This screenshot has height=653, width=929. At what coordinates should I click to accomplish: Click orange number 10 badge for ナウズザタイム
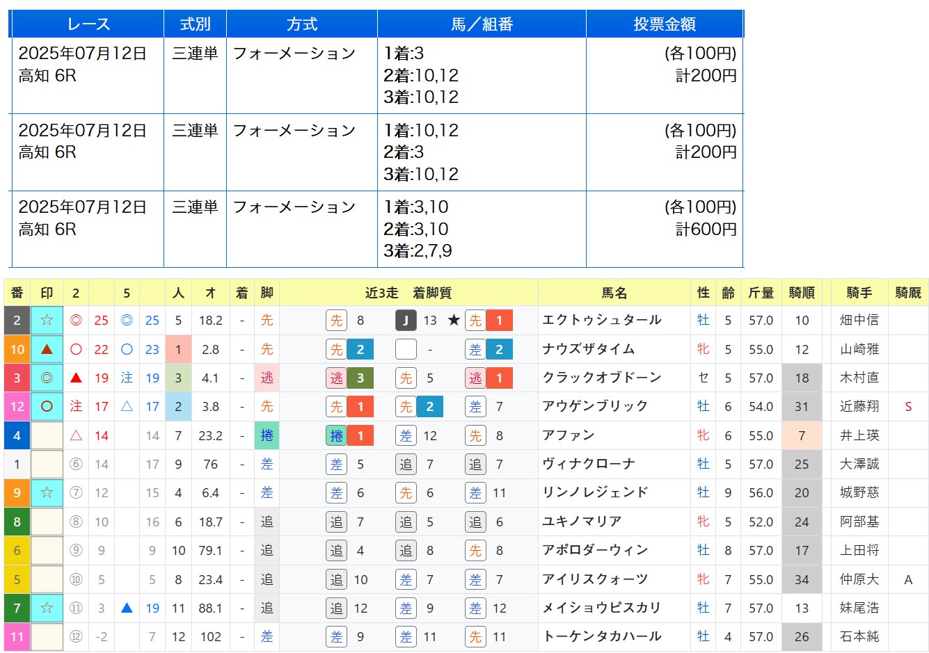(17, 349)
